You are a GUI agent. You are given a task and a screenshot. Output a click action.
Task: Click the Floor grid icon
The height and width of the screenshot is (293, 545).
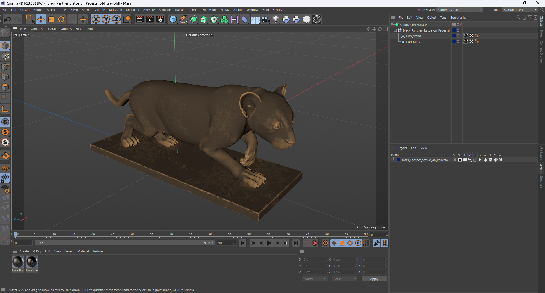point(255,19)
